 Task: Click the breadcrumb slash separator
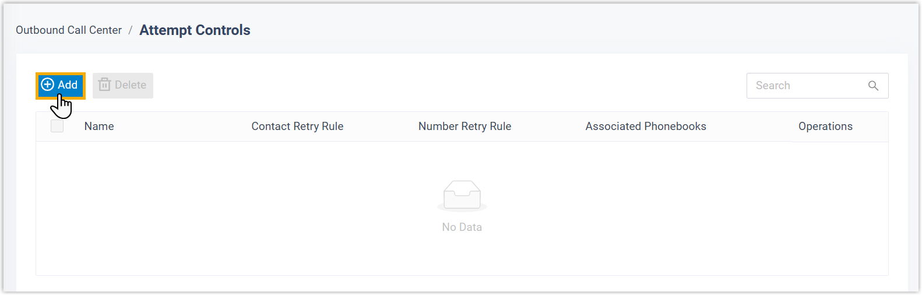tap(131, 30)
